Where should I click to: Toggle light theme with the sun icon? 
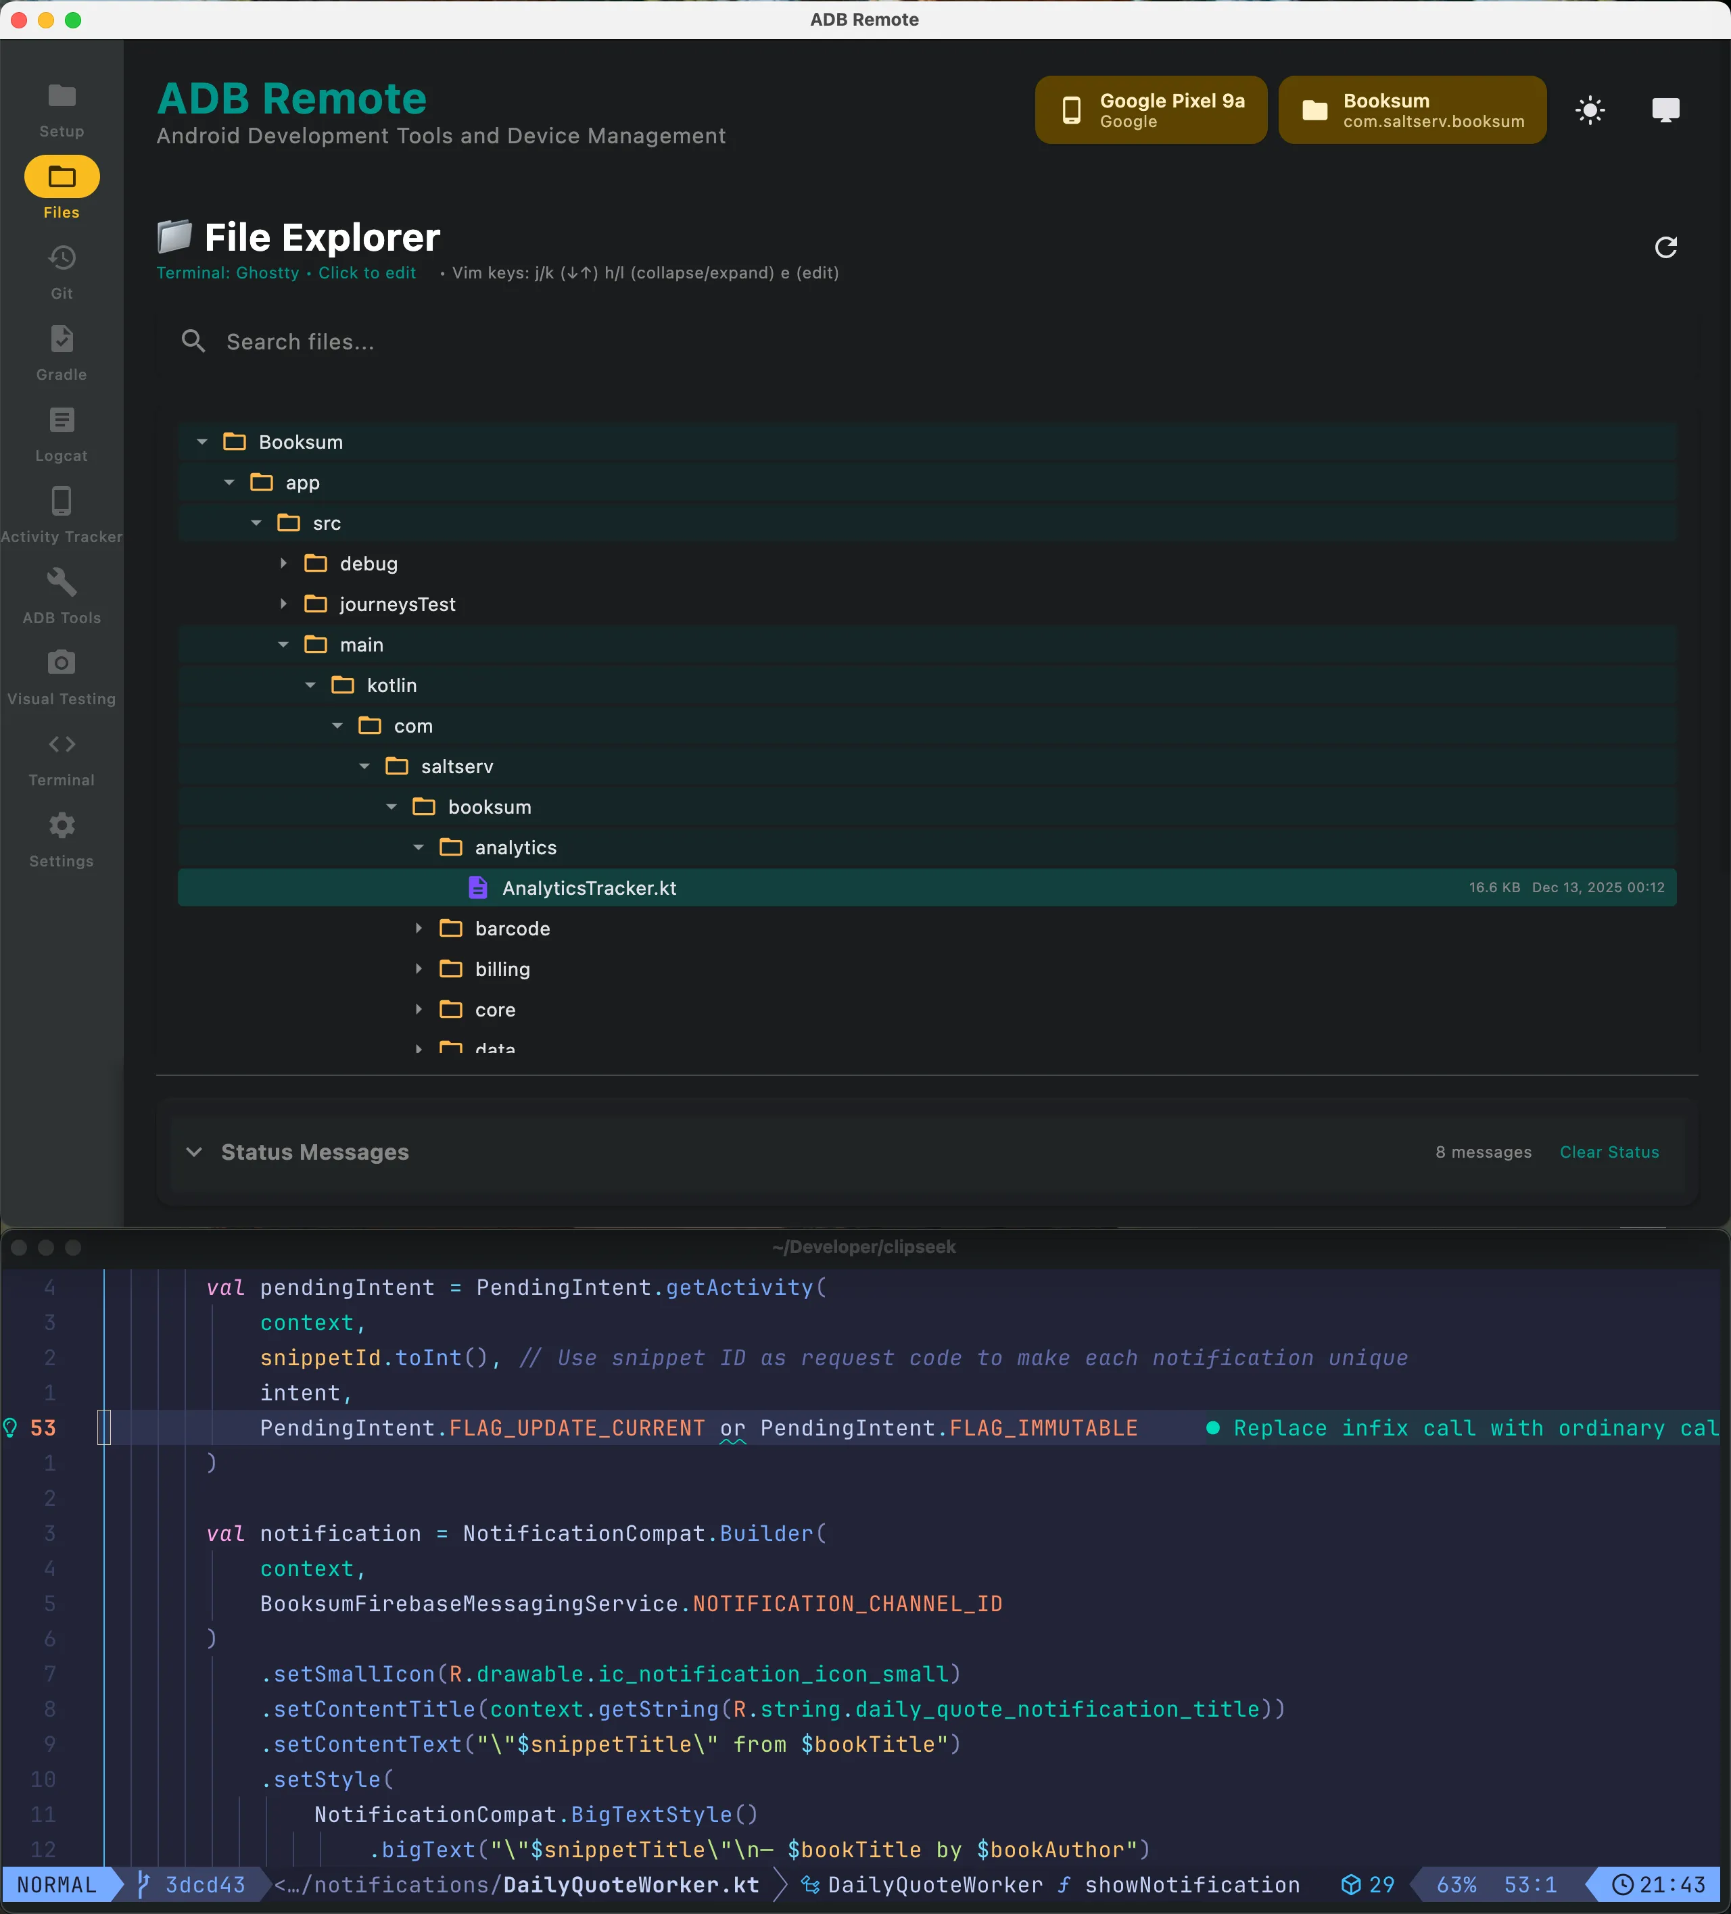pyautogui.click(x=1590, y=110)
